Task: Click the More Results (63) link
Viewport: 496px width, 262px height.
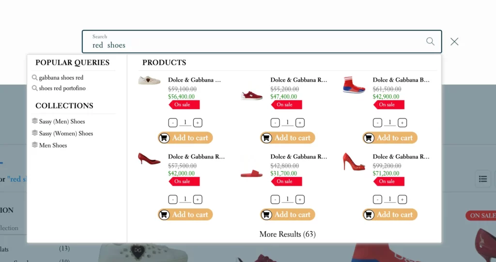Action: [x=287, y=234]
